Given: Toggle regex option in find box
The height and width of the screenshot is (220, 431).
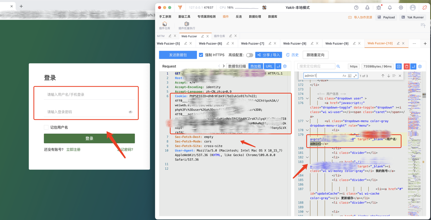Looking at the screenshot, I should (x=355, y=76).
